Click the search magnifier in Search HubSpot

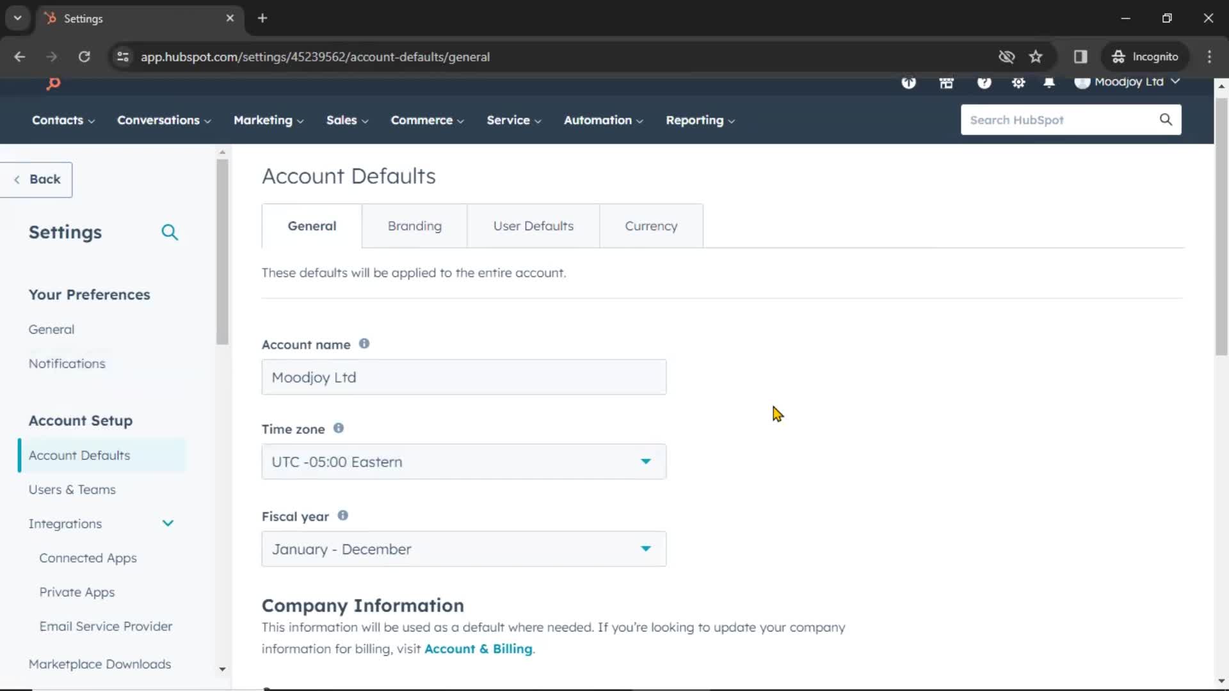tap(1166, 120)
